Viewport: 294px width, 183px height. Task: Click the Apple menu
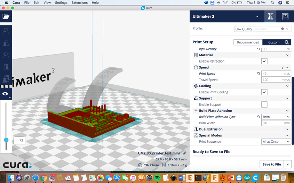pos(6,3)
